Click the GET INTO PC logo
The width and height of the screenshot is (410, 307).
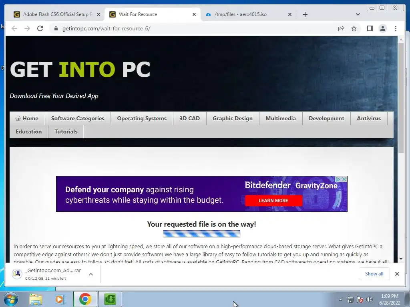[80, 70]
